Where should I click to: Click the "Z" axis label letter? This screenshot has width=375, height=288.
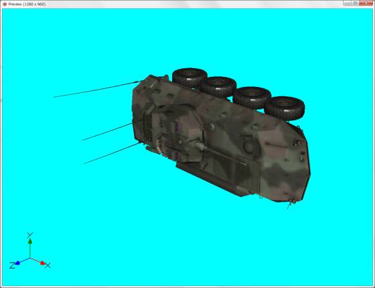tap(12, 265)
